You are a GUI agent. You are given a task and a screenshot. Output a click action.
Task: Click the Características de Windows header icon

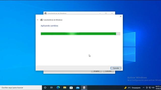point(42,20)
